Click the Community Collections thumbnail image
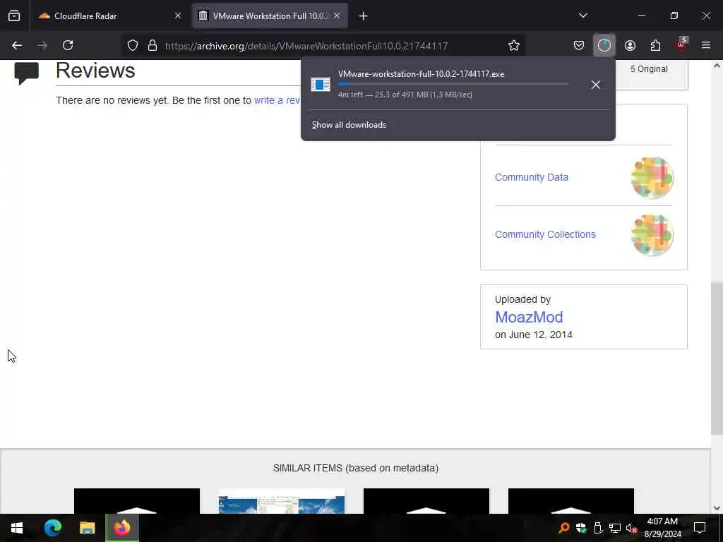The height and width of the screenshot is (542, 723). [652, 235]
